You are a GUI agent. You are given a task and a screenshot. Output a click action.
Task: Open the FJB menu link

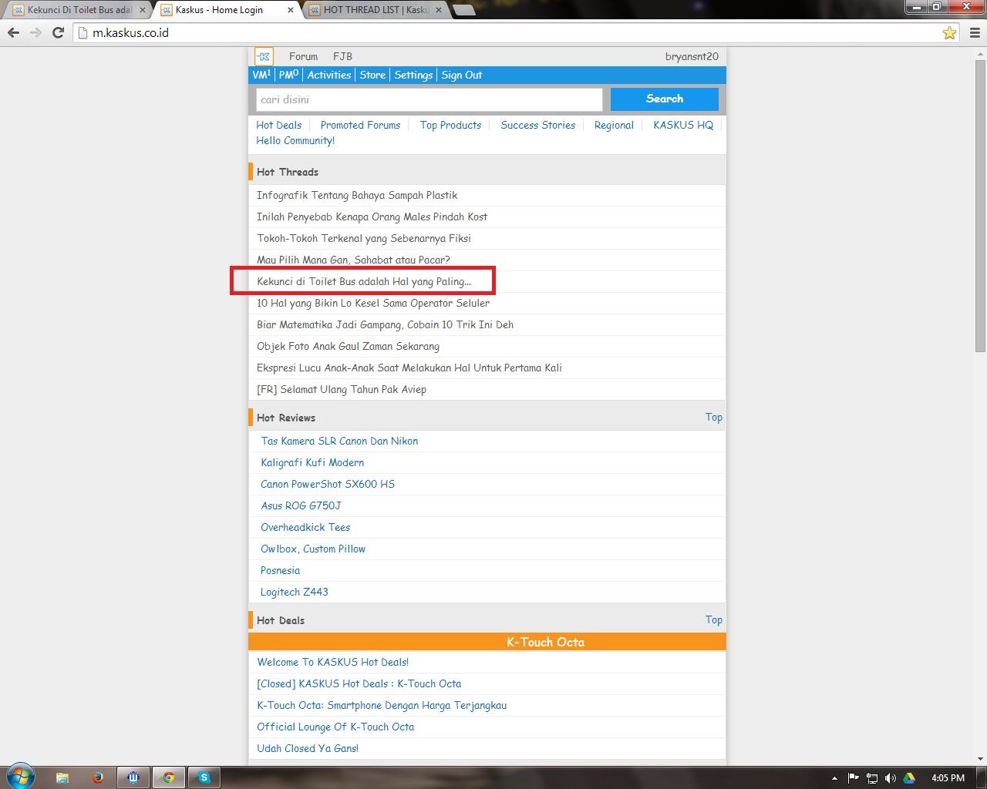tap(342, 56)
